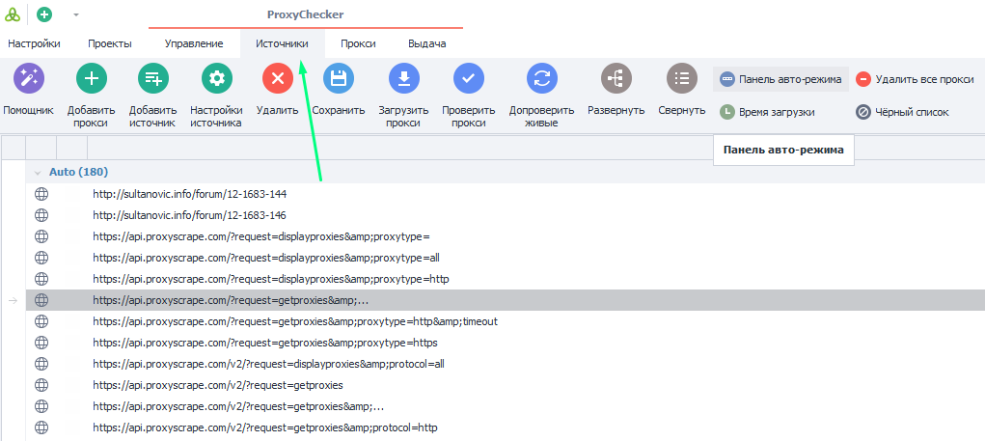Screen dimensions: 985x441
Task: Click Свернуть to collapse all groups
Action: (682, 79)
